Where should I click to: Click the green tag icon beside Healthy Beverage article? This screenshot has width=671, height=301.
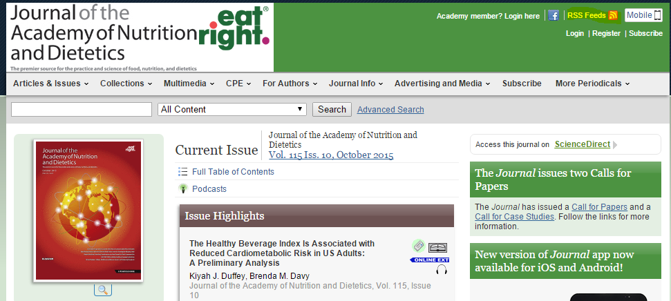point(419,246)
